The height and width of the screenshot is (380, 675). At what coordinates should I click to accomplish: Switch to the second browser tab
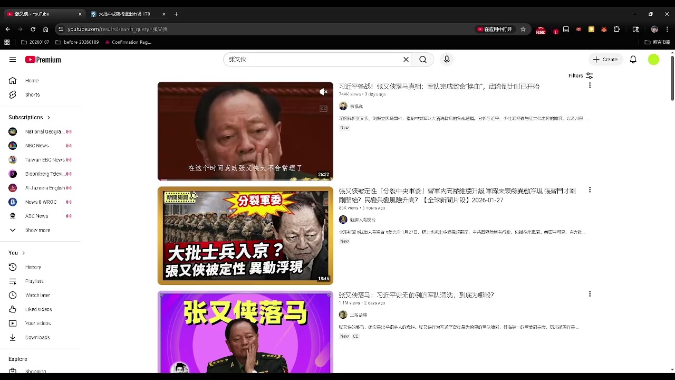(128, 14)
